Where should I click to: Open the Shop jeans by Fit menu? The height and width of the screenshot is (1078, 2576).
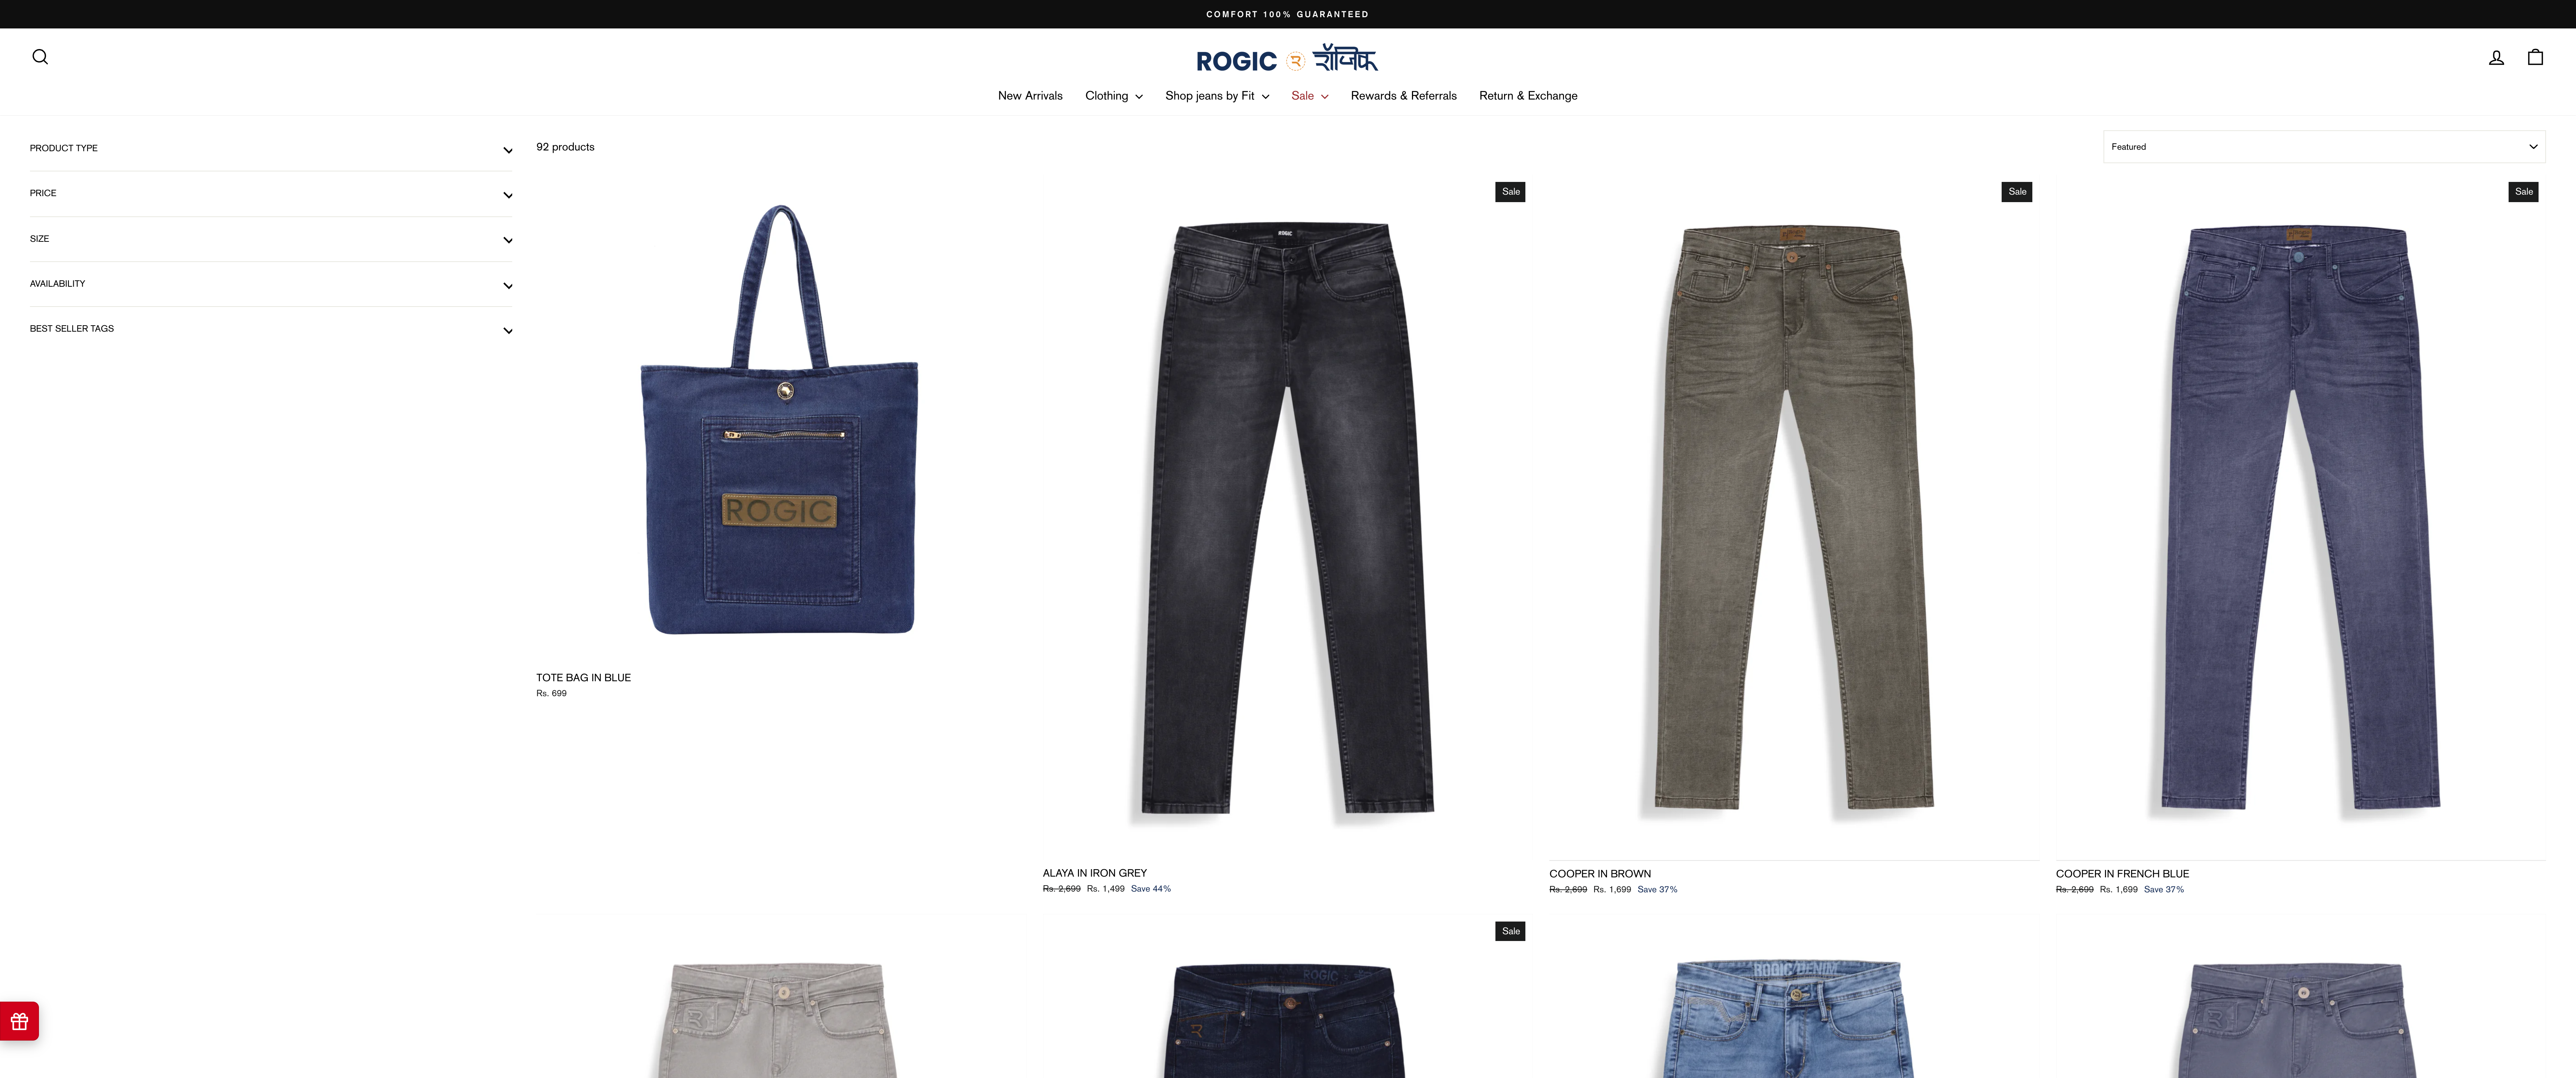click(1217, 96)
